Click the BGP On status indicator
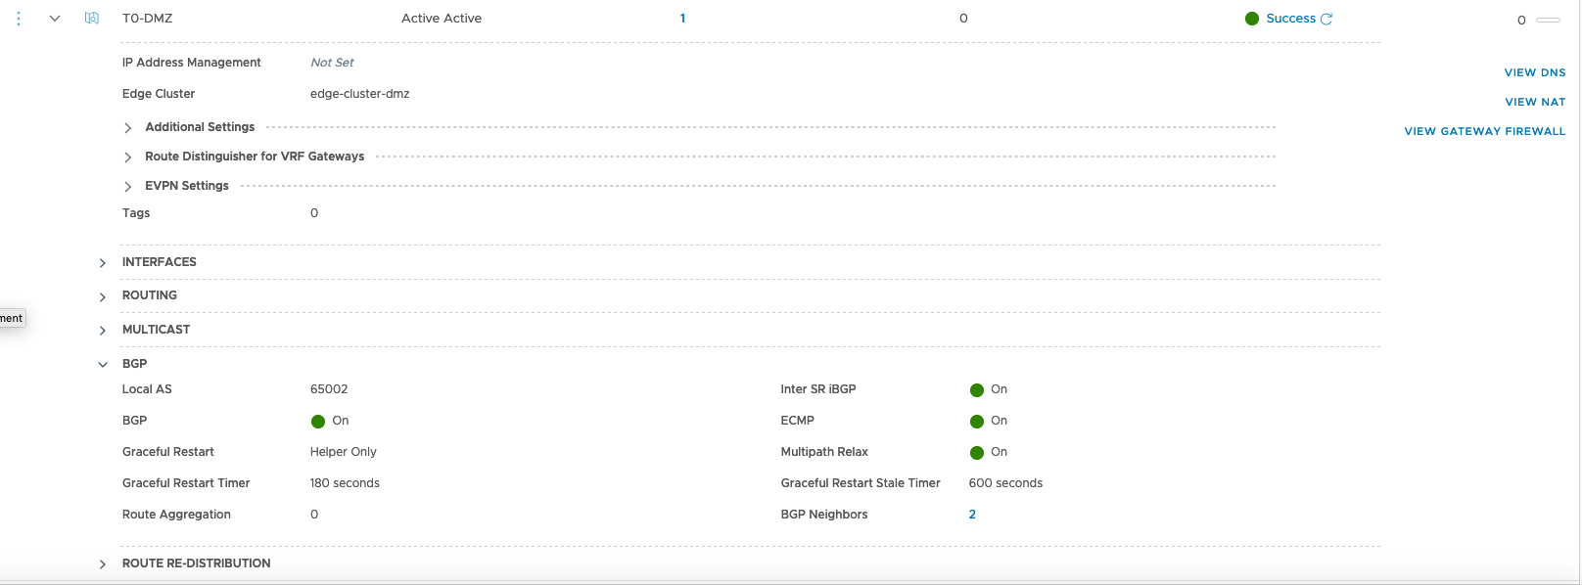This screenshot has height=585, width=1582. point(318,422)
